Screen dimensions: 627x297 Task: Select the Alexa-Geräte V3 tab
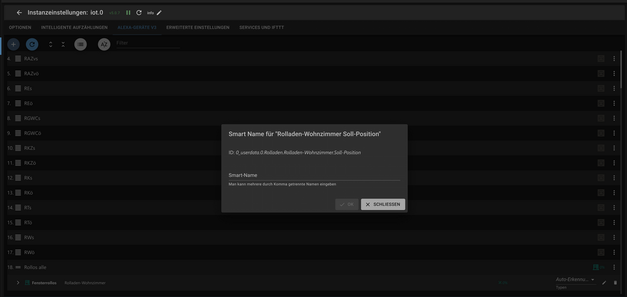[137, 27]
